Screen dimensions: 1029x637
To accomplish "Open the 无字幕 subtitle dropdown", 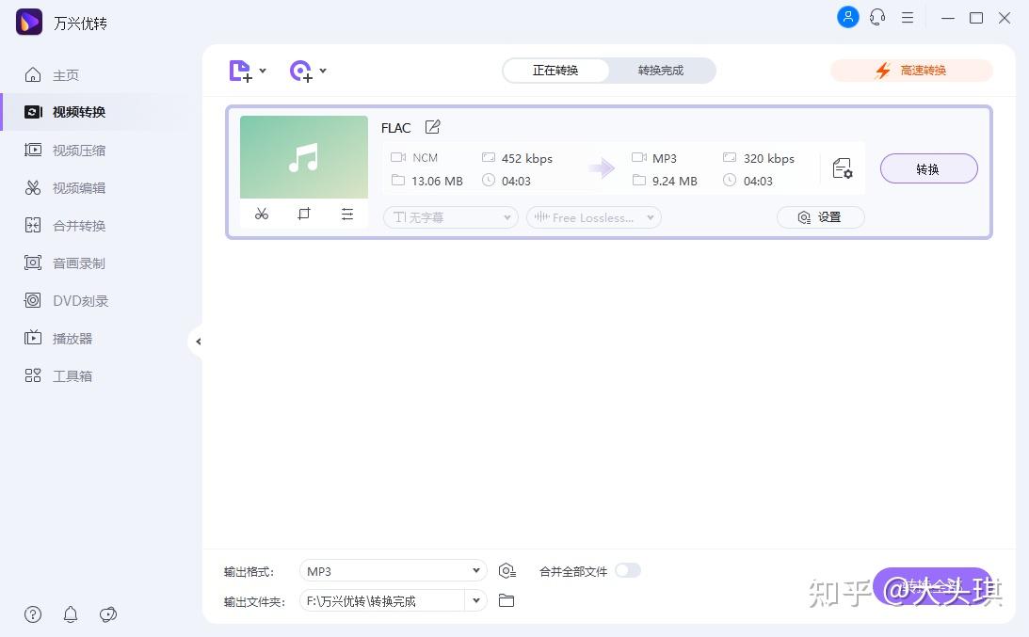I will point(450,217).
